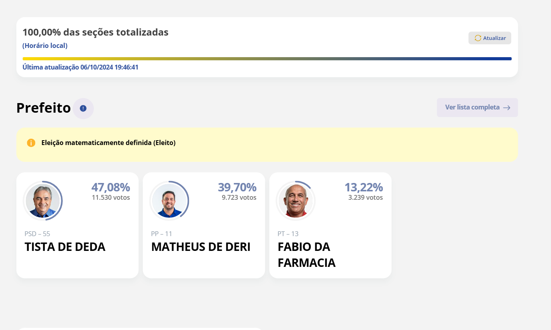Click the 13,22% vote percentage

[x=364, y=187]
